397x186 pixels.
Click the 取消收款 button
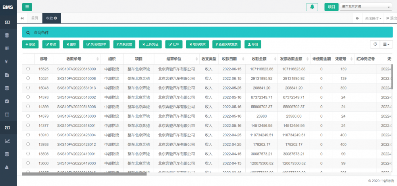pyautogui.click(x=197, y=45)
